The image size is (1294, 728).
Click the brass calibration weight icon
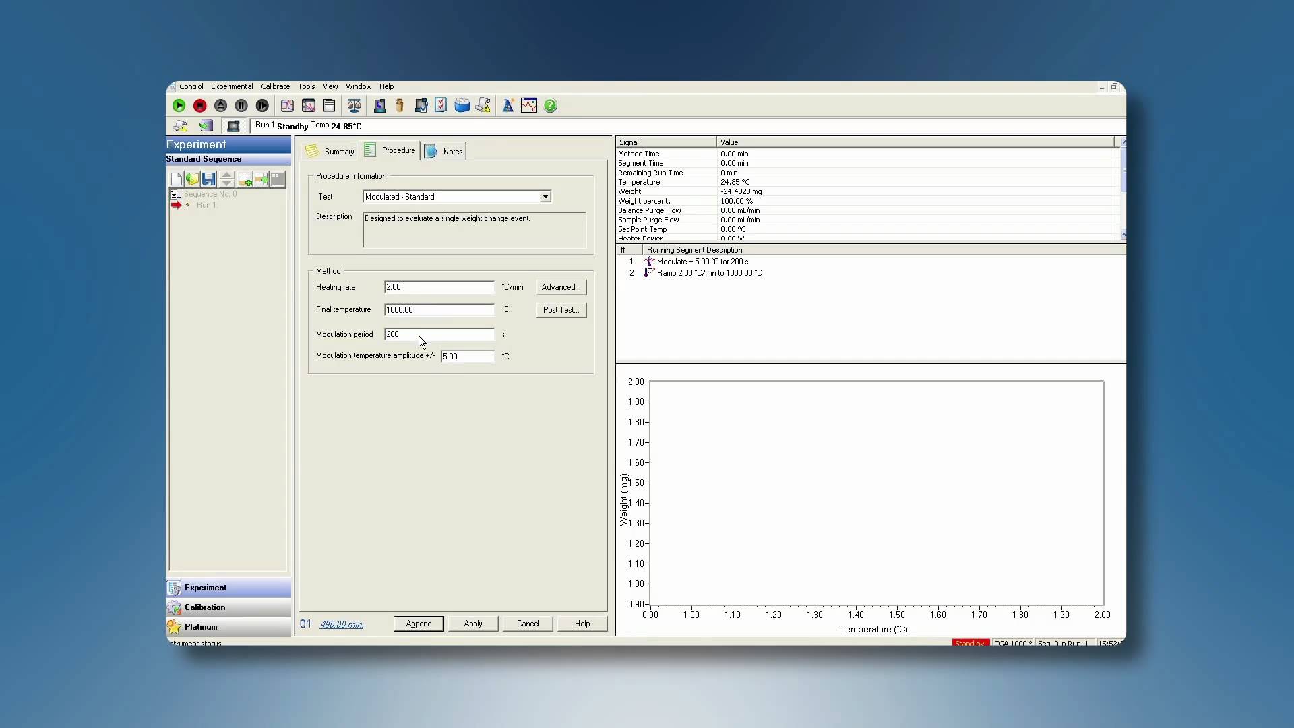[400, 106]
